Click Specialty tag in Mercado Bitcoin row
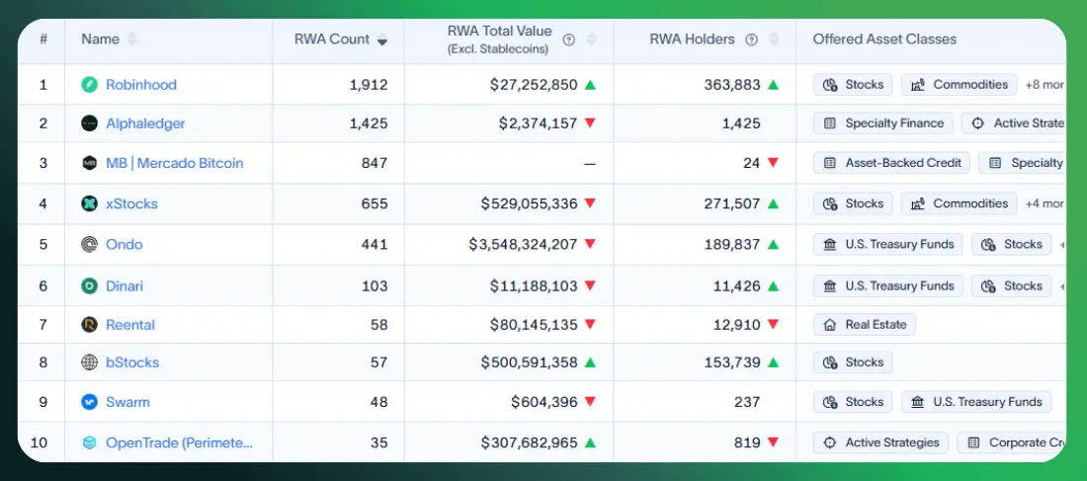 click(x=1023, y=164)
